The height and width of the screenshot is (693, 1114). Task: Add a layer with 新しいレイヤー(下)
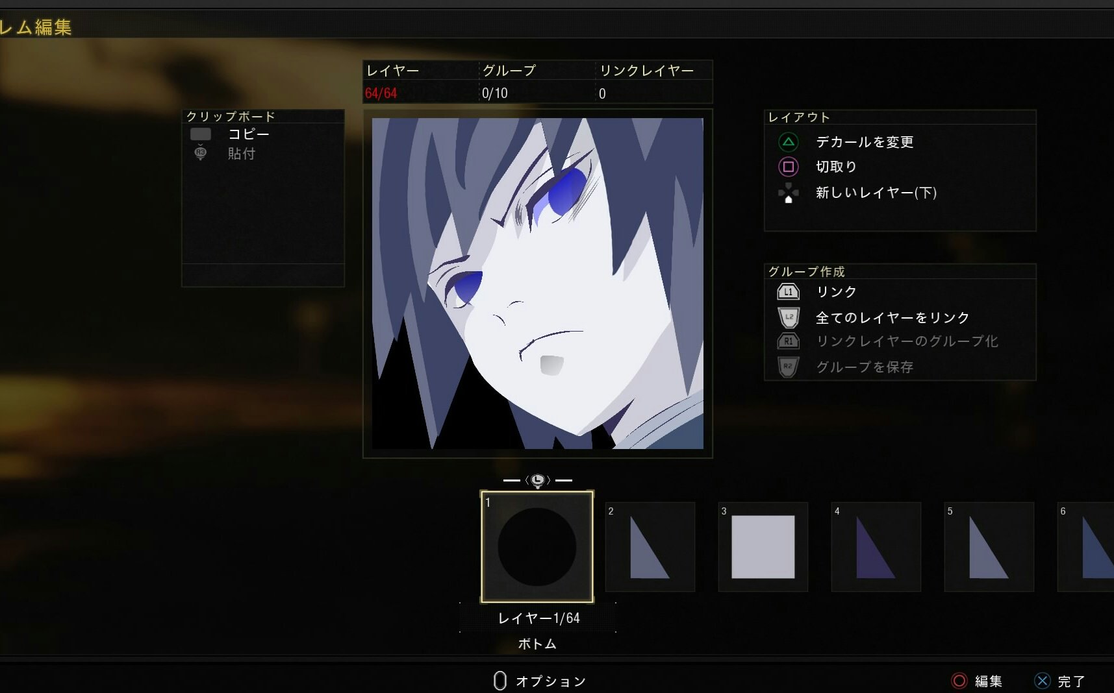[876, 193]
